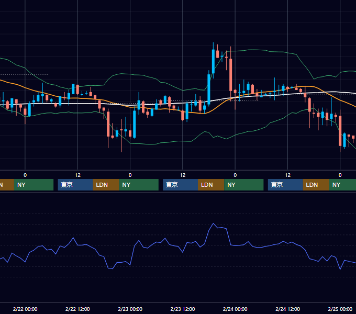The image size is (356, 314).
Task: Click the tall blue candle just after 2/23 00:00
Action: tap(135, 124)
